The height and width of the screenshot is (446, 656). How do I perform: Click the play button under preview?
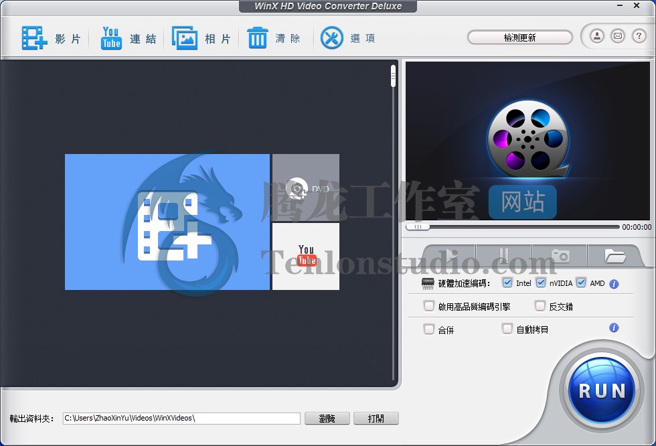pos(448,256)
